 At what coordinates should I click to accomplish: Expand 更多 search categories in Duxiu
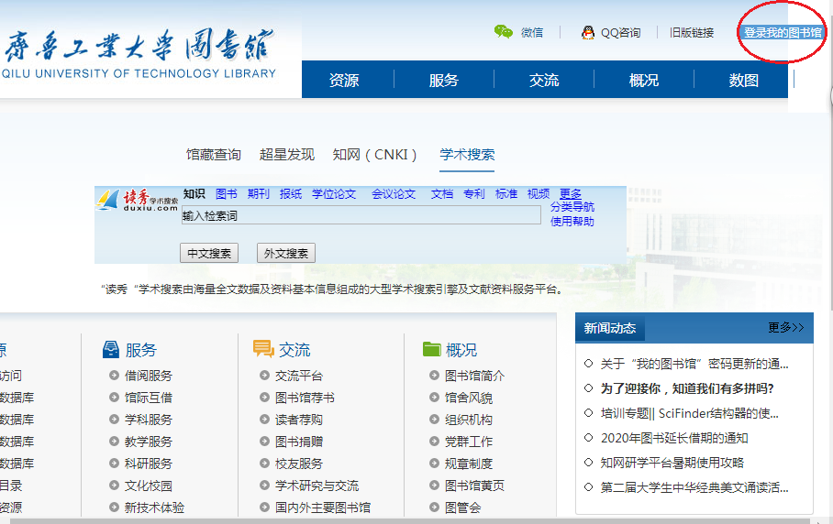[x=571, y=194]
